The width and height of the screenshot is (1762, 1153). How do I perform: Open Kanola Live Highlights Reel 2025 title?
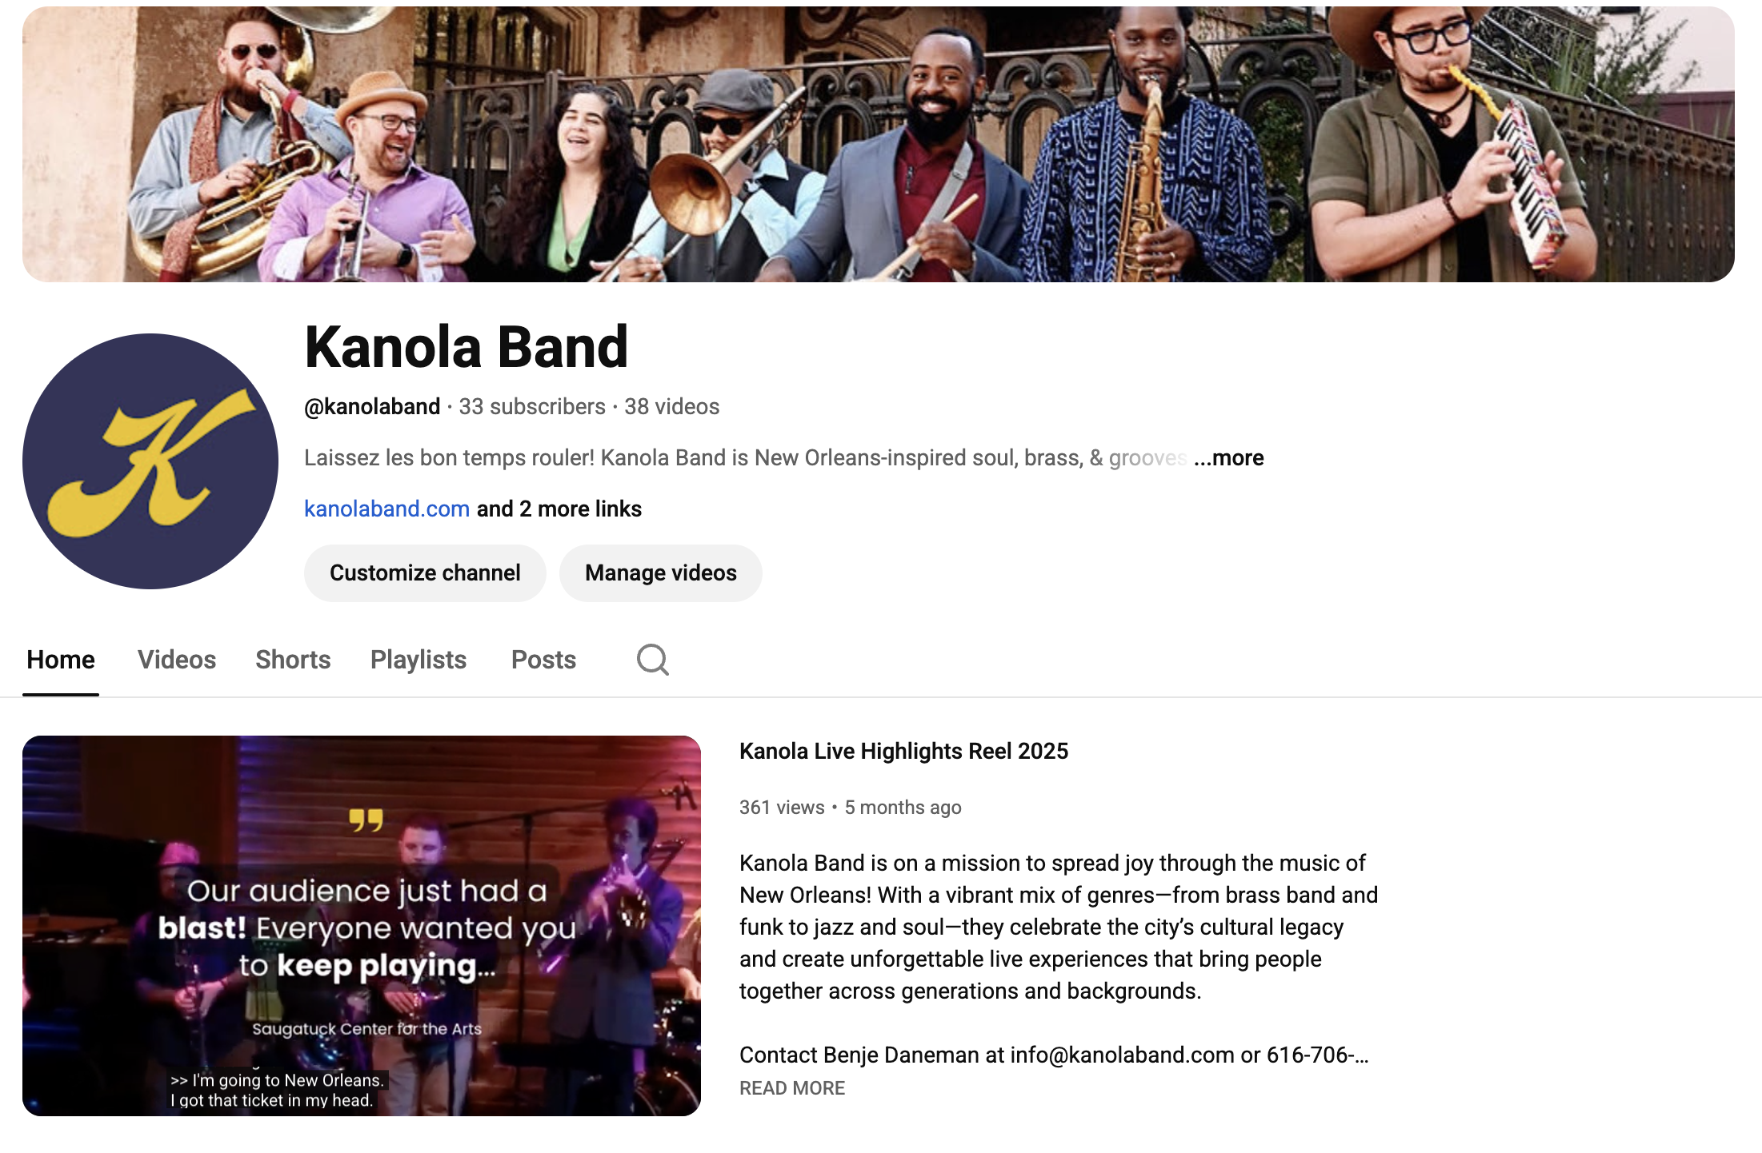[x=903, y=751]
